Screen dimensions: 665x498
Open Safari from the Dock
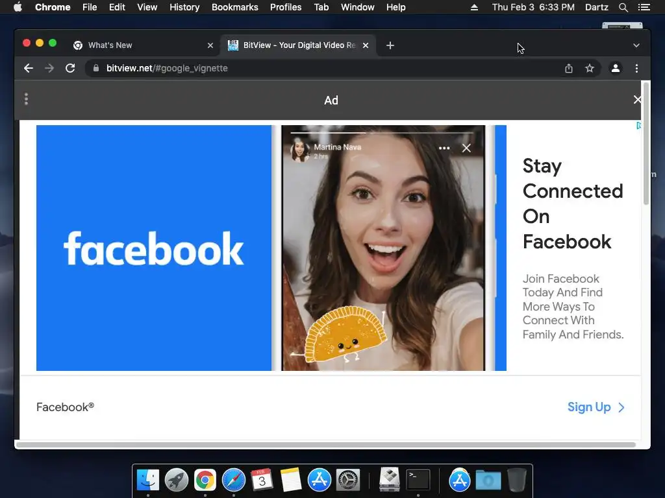(234, 480)
